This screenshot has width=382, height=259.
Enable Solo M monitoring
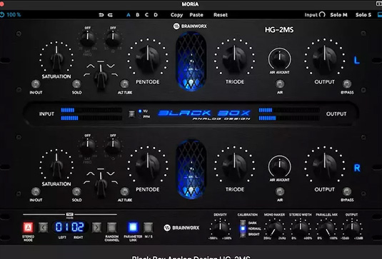pyautogui.click(x=338, y=15)
